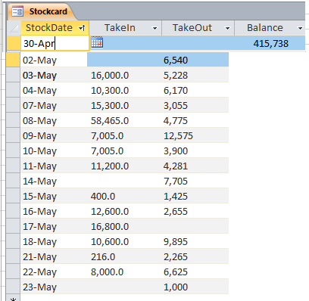Click the TakeIn value 58,465.0
Screen dimensions: 309x301
tap(110, 121)
